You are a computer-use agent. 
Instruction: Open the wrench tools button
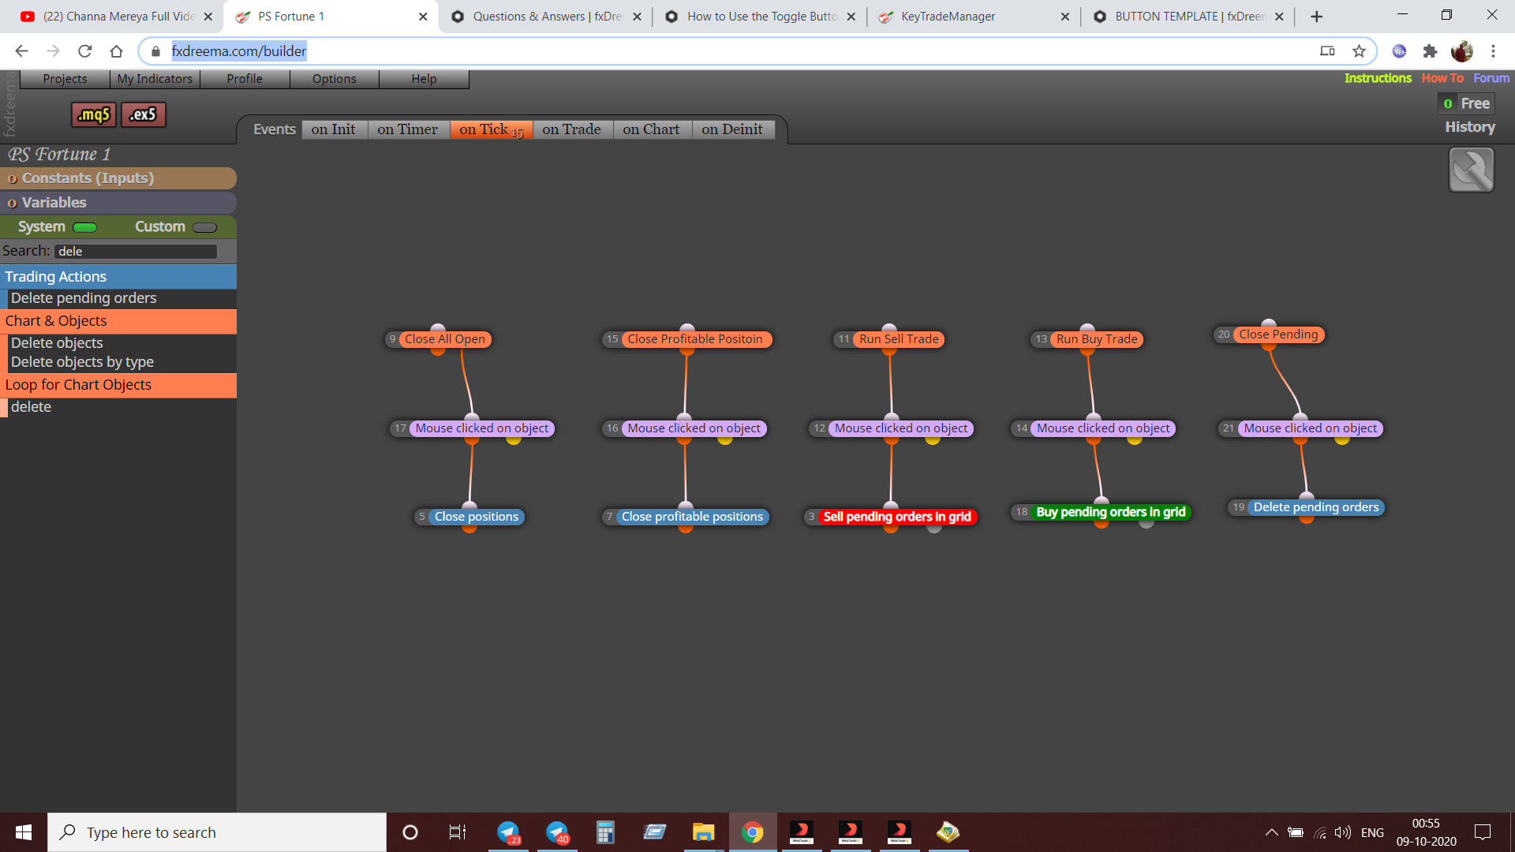pos(1471,170)
